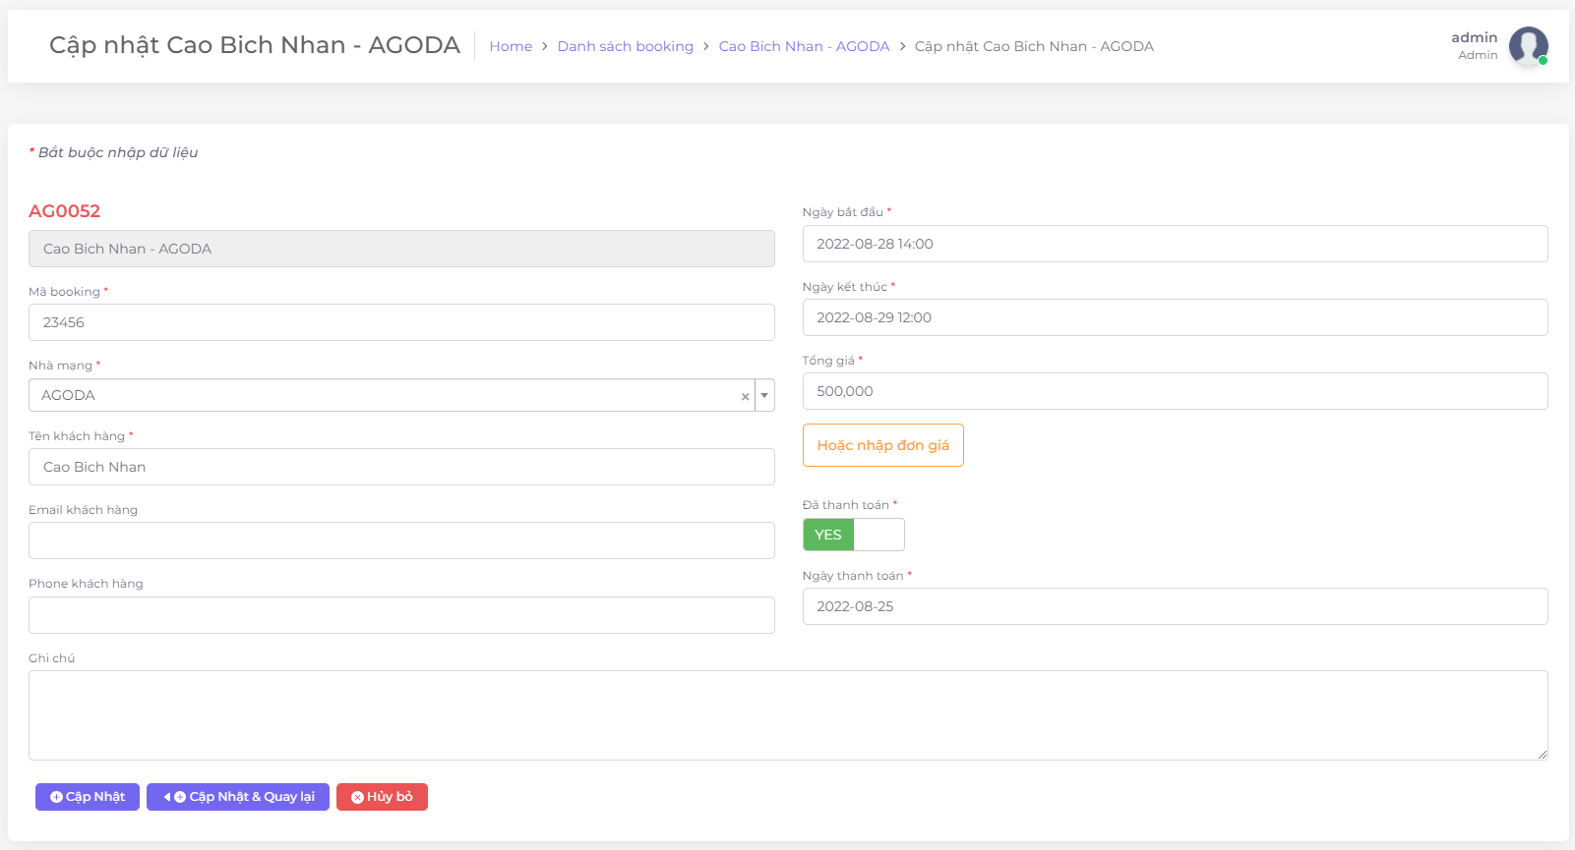This screenshot has height=850, width=1575.
Task: Click the admin user avatar icon
Action: pyautogui.click(x=1528, y=46)
